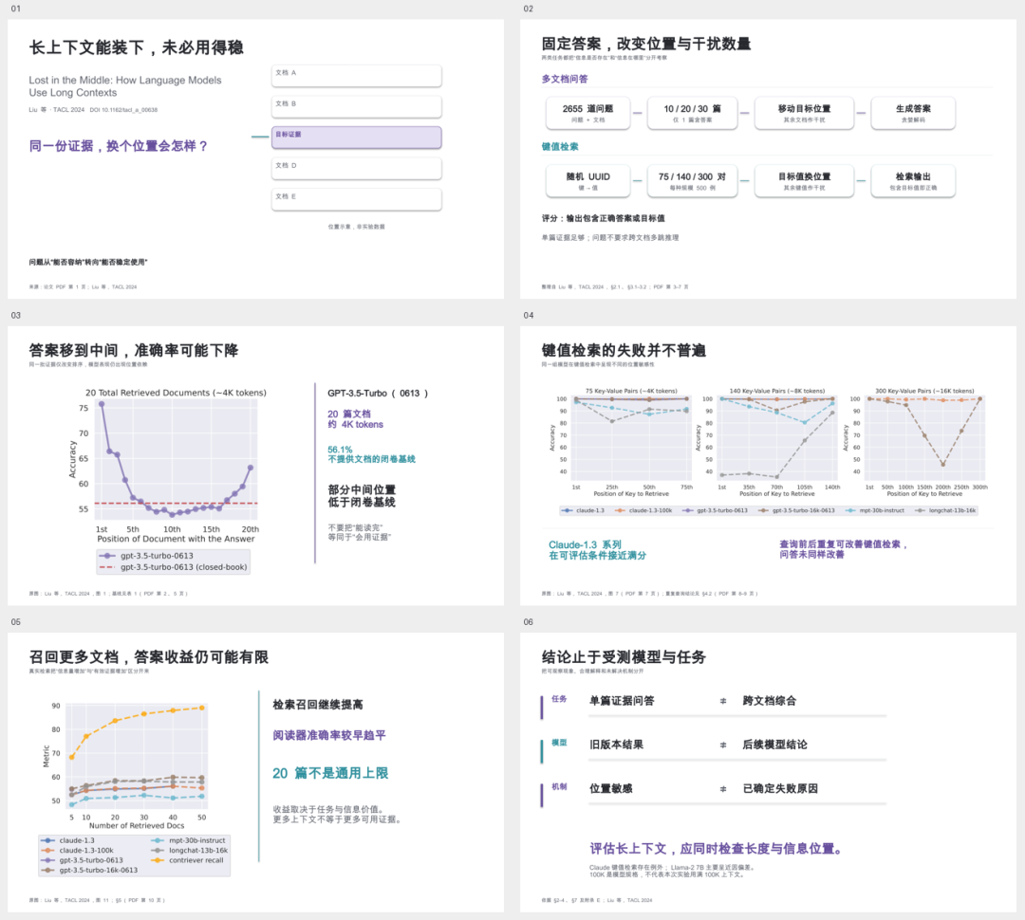Click the 评分：输出包含正确答案或目标值 line
1025x920 pixels.
click(603, 218)
